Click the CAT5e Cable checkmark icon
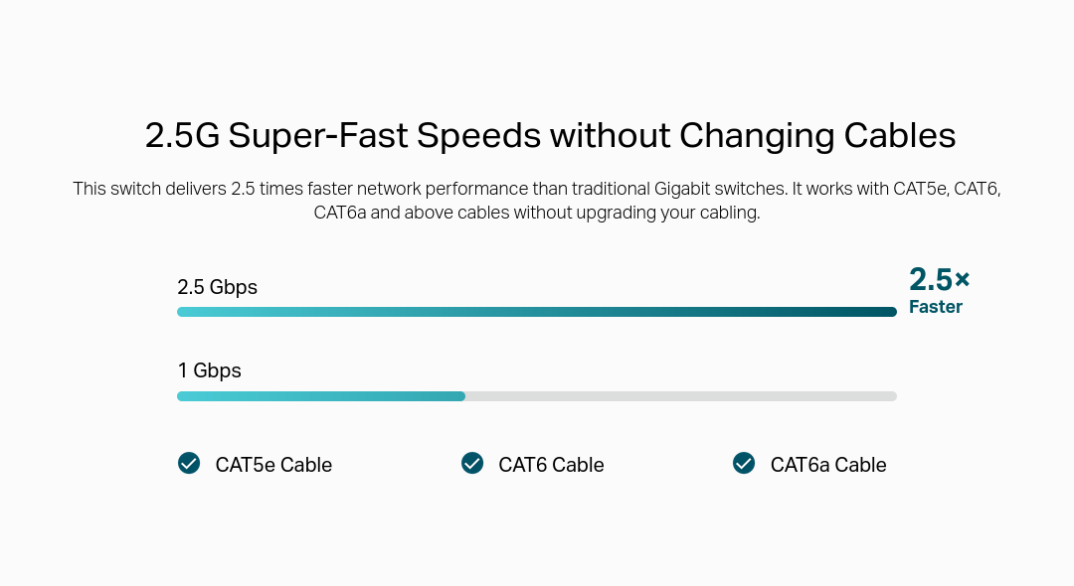1074x586 pixels. [189, 463]
